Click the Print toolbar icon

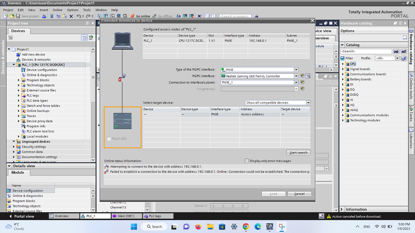(x=44, y=16)
